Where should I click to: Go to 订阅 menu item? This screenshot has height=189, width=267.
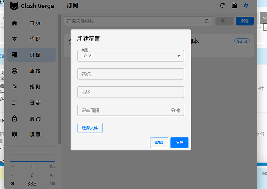[31, 55]
